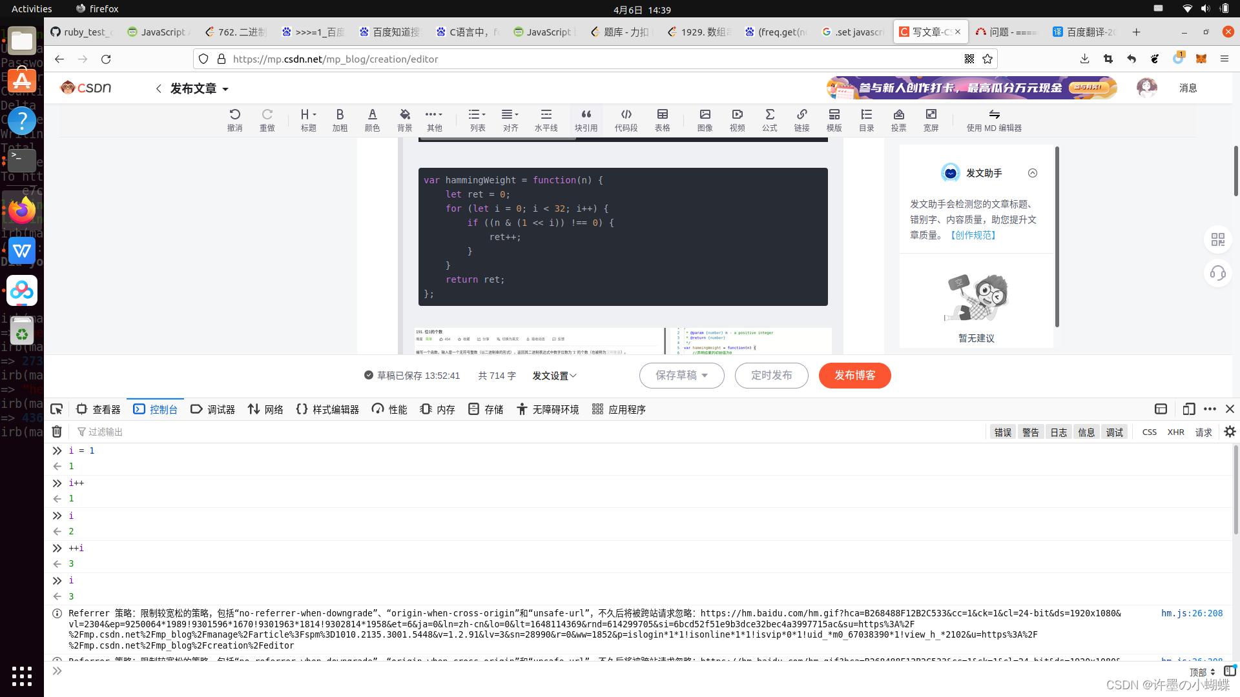
Task: Open the 保存草稿 dropdown button
Action: point(681,376)
